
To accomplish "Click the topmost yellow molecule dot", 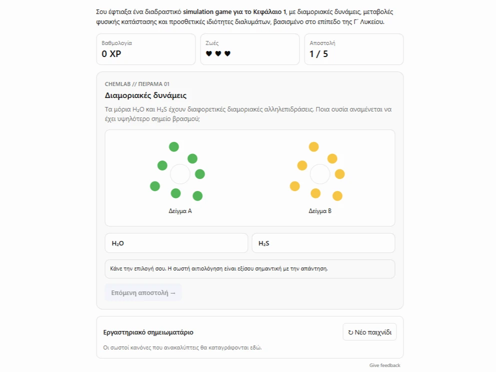I will pos(313,147).
